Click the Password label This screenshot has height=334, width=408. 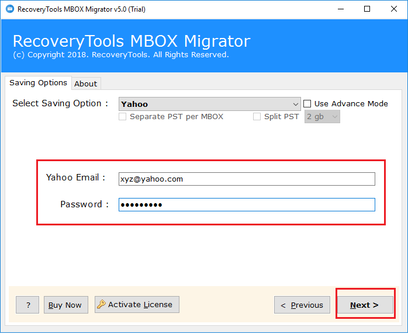point(84,204)
